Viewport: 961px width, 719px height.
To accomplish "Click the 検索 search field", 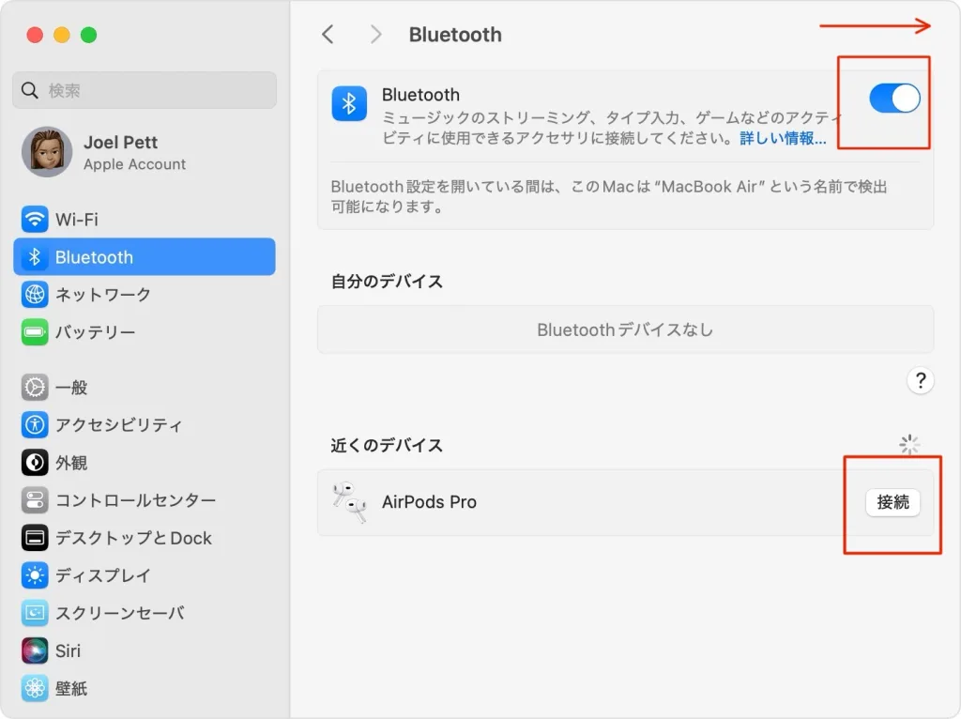I will 145,90.
